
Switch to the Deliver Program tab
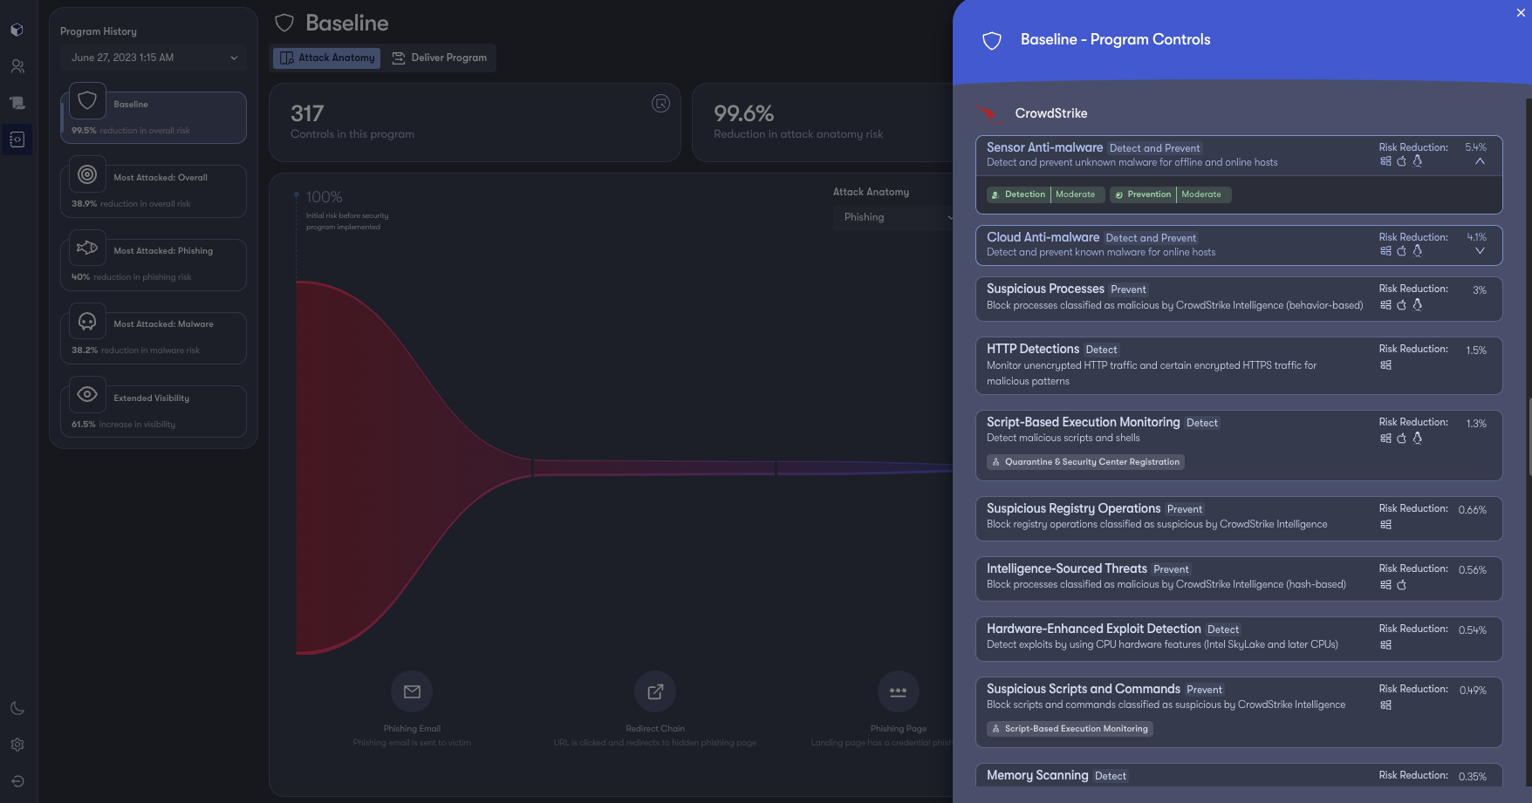[x=440, y=58]
